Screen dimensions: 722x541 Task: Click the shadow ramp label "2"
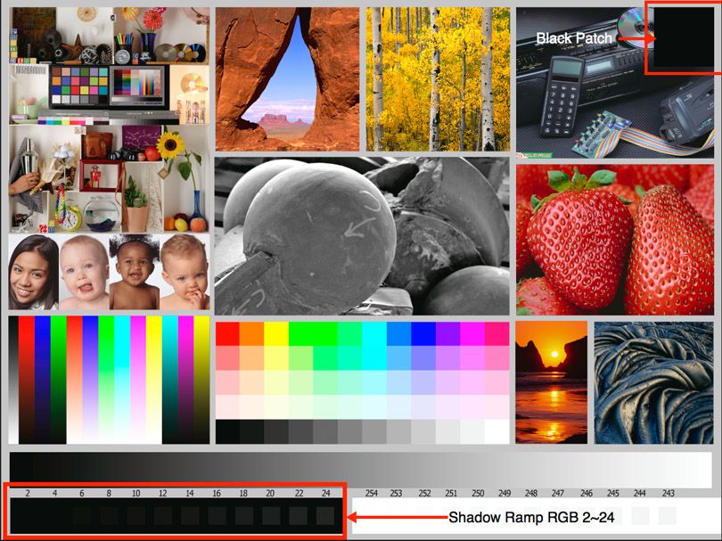point(28,493)
